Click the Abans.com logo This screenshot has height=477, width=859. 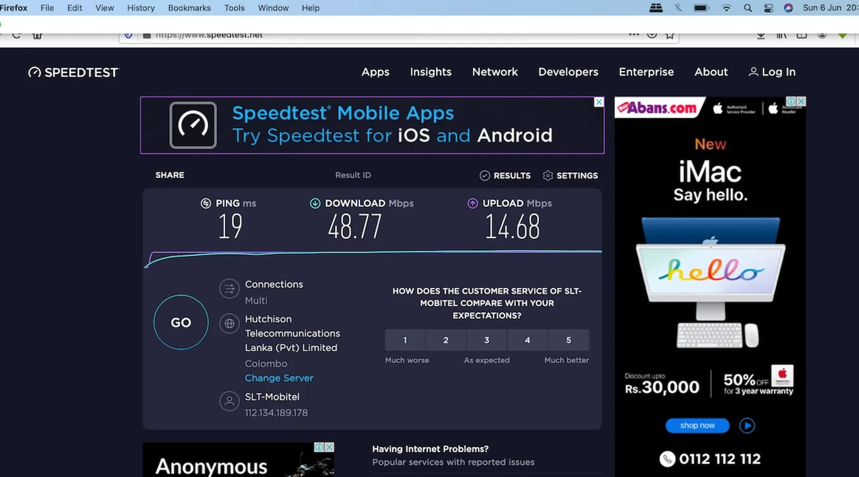point(658,108)
